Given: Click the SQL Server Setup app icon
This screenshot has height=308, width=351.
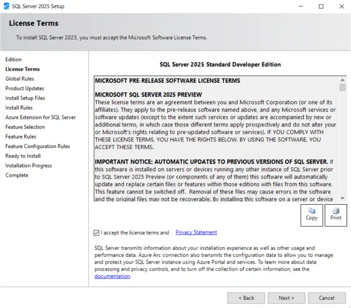Looking at the screenshot, I should (x=7, y=6).
